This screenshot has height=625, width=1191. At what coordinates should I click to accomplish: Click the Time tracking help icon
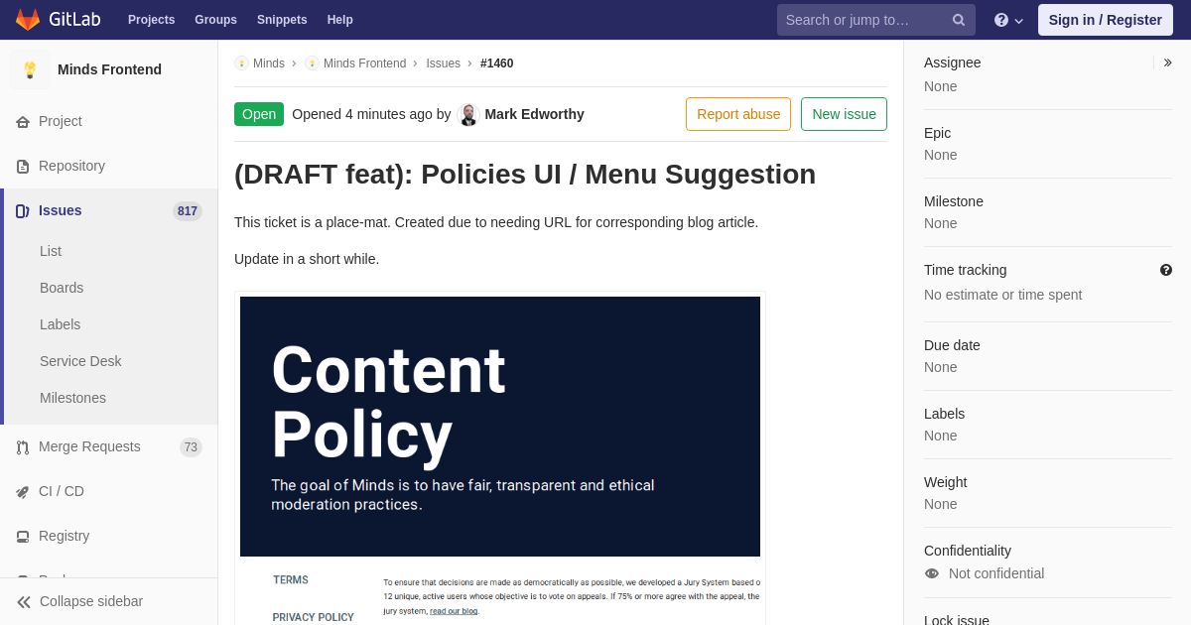tap(1166, 270)
